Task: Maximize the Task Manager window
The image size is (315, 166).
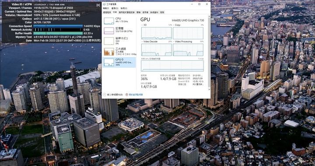Action: [x=199, y=4]
